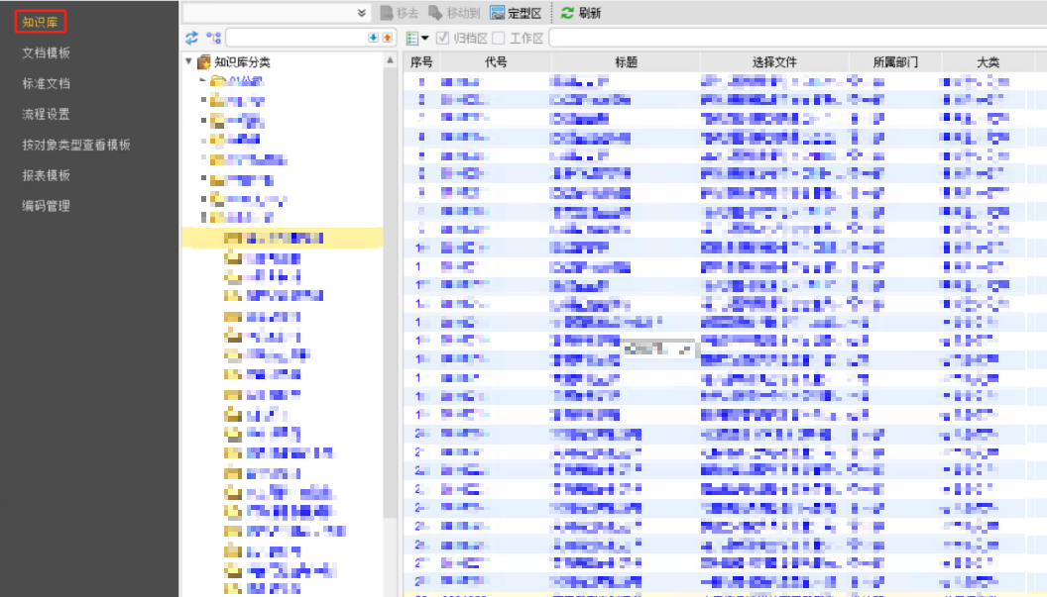The image size is (1047, 597).
Task: Click the blue down-arrow search icon
Action: tap(374, 38)
